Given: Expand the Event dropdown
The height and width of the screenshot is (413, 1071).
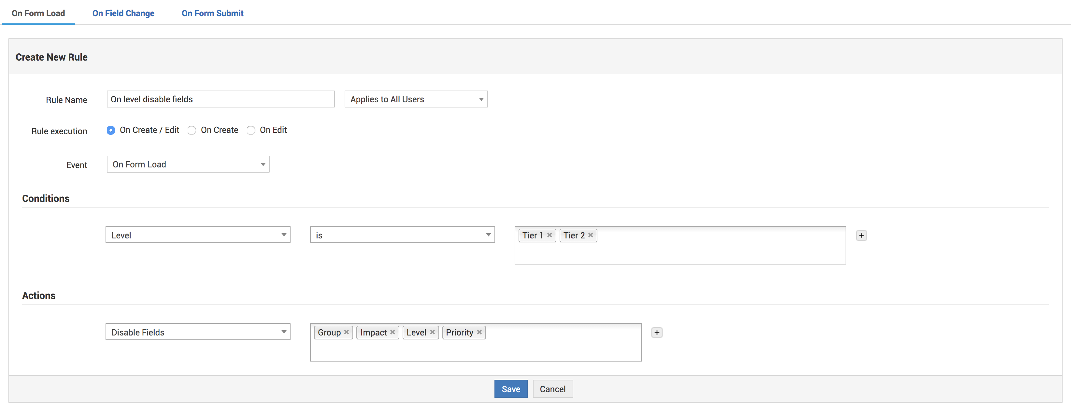Looking at the screenshot, I should tap(188, 164).
